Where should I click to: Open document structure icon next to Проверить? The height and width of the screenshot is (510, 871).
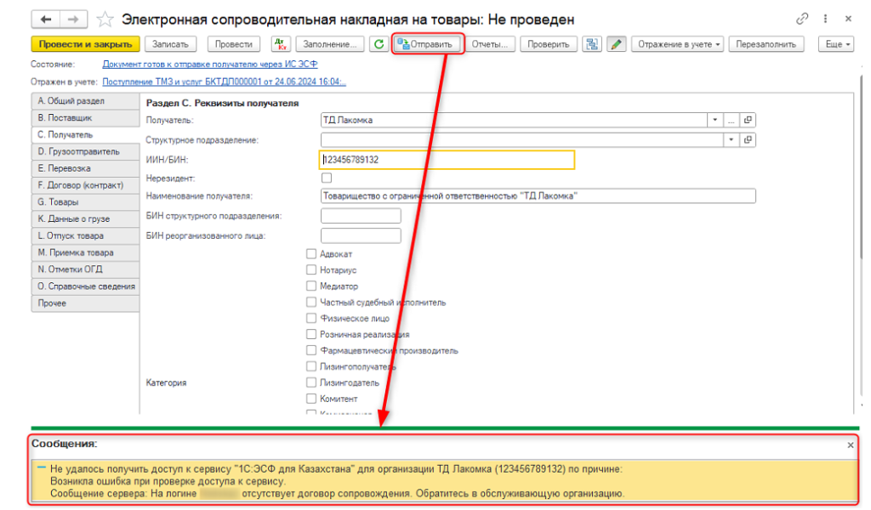click(x=592, y=44)
